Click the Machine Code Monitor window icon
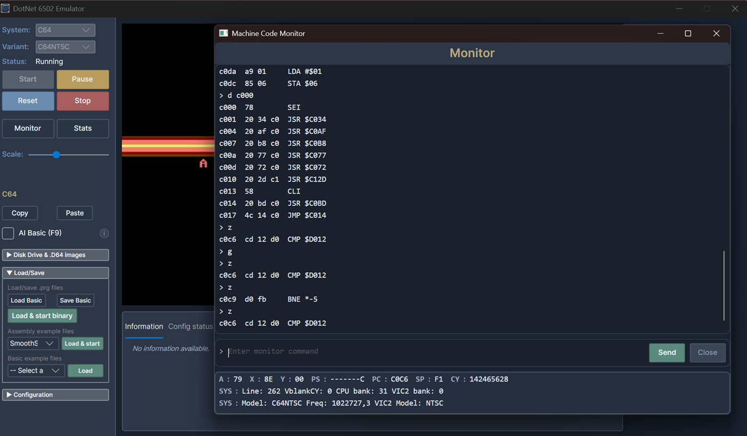 pyautogui.click(x=223, y=33)
